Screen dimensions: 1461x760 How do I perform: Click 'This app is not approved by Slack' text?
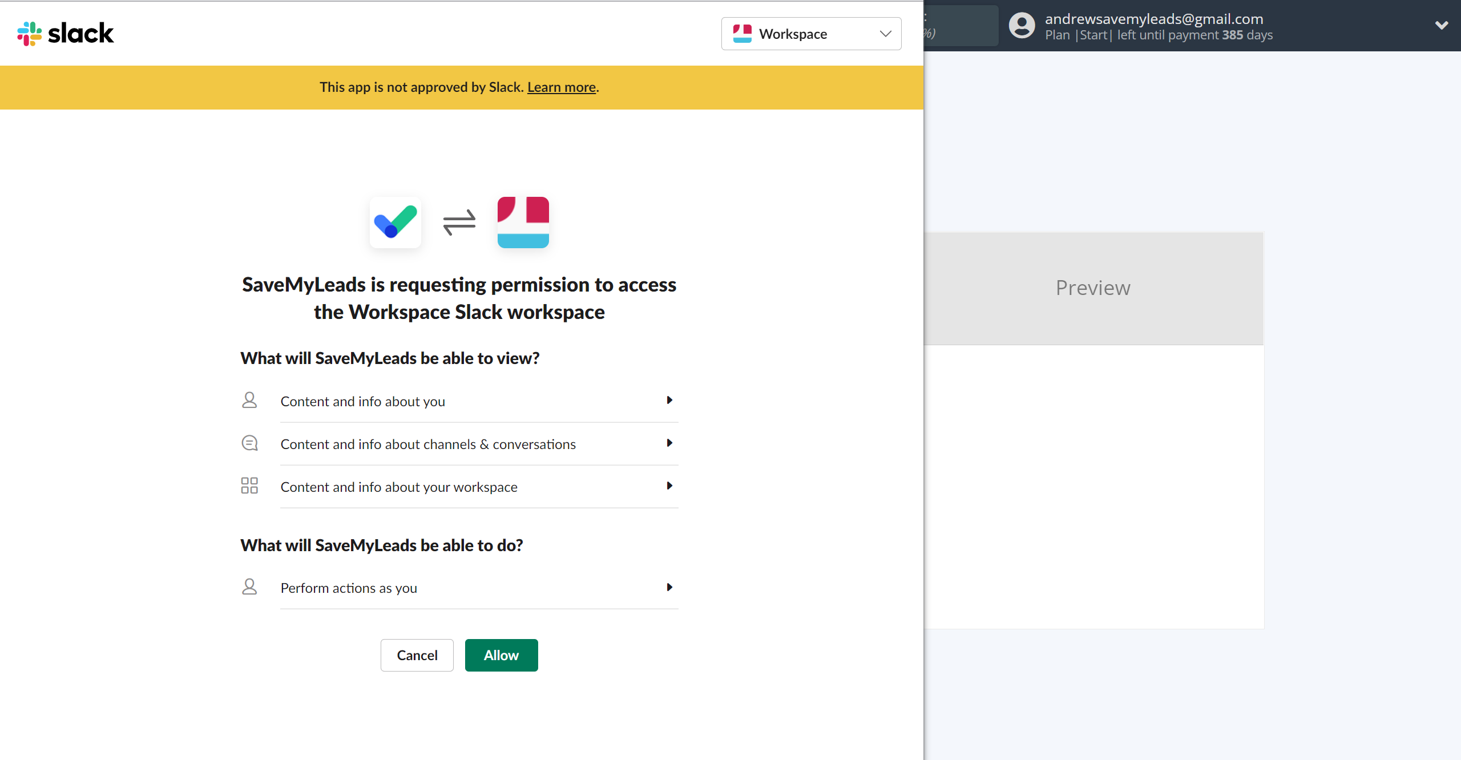click(x=422, y=87)
